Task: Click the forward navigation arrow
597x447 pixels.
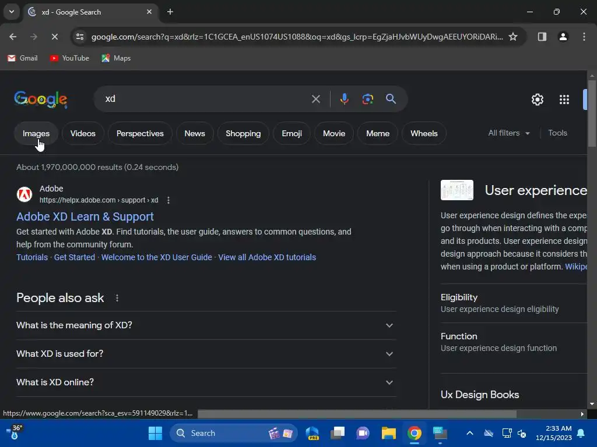Action: tap(33, 37)
